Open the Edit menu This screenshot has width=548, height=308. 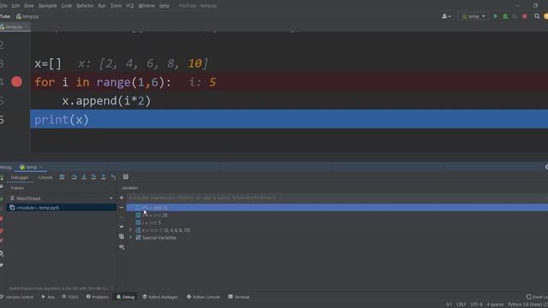pos(15,6)
